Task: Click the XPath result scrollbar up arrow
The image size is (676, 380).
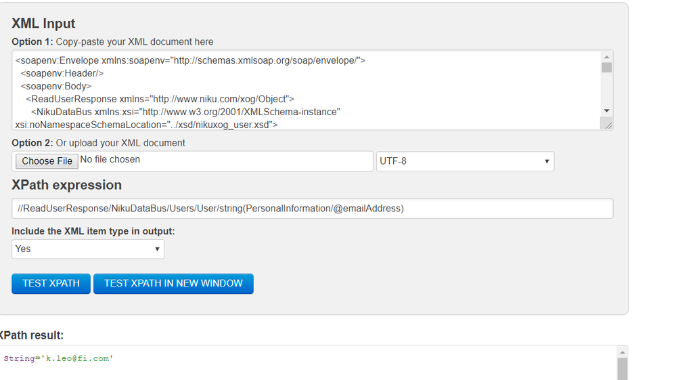Action: (623, 352)
